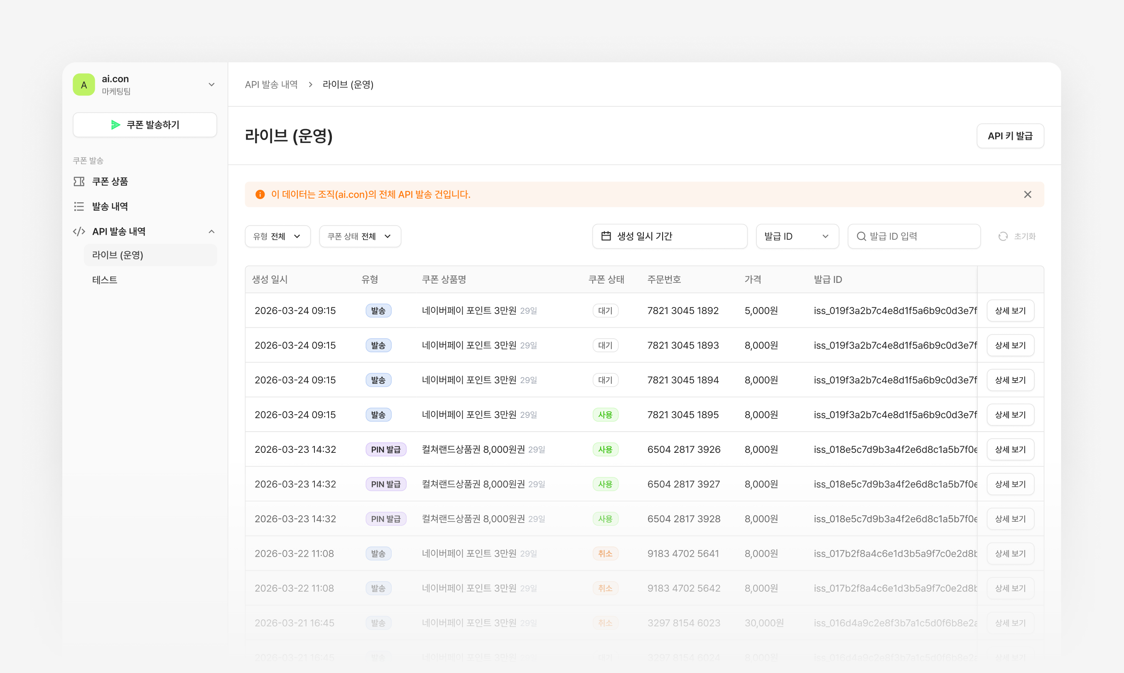Open the 쿠폰 상태 전체 filter dropdown
1124x673 pixels.
360,236
